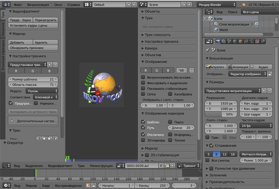Toggle timeline range lock icon

(x=94, y=185)
